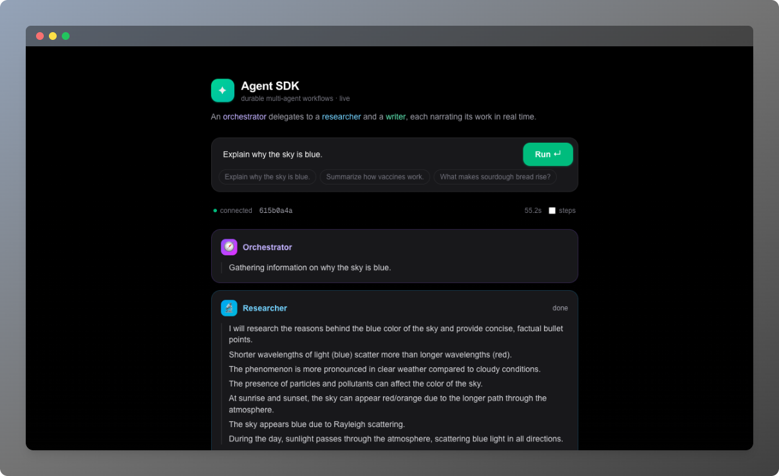Click the Researcher card heading

pos(265,308)
